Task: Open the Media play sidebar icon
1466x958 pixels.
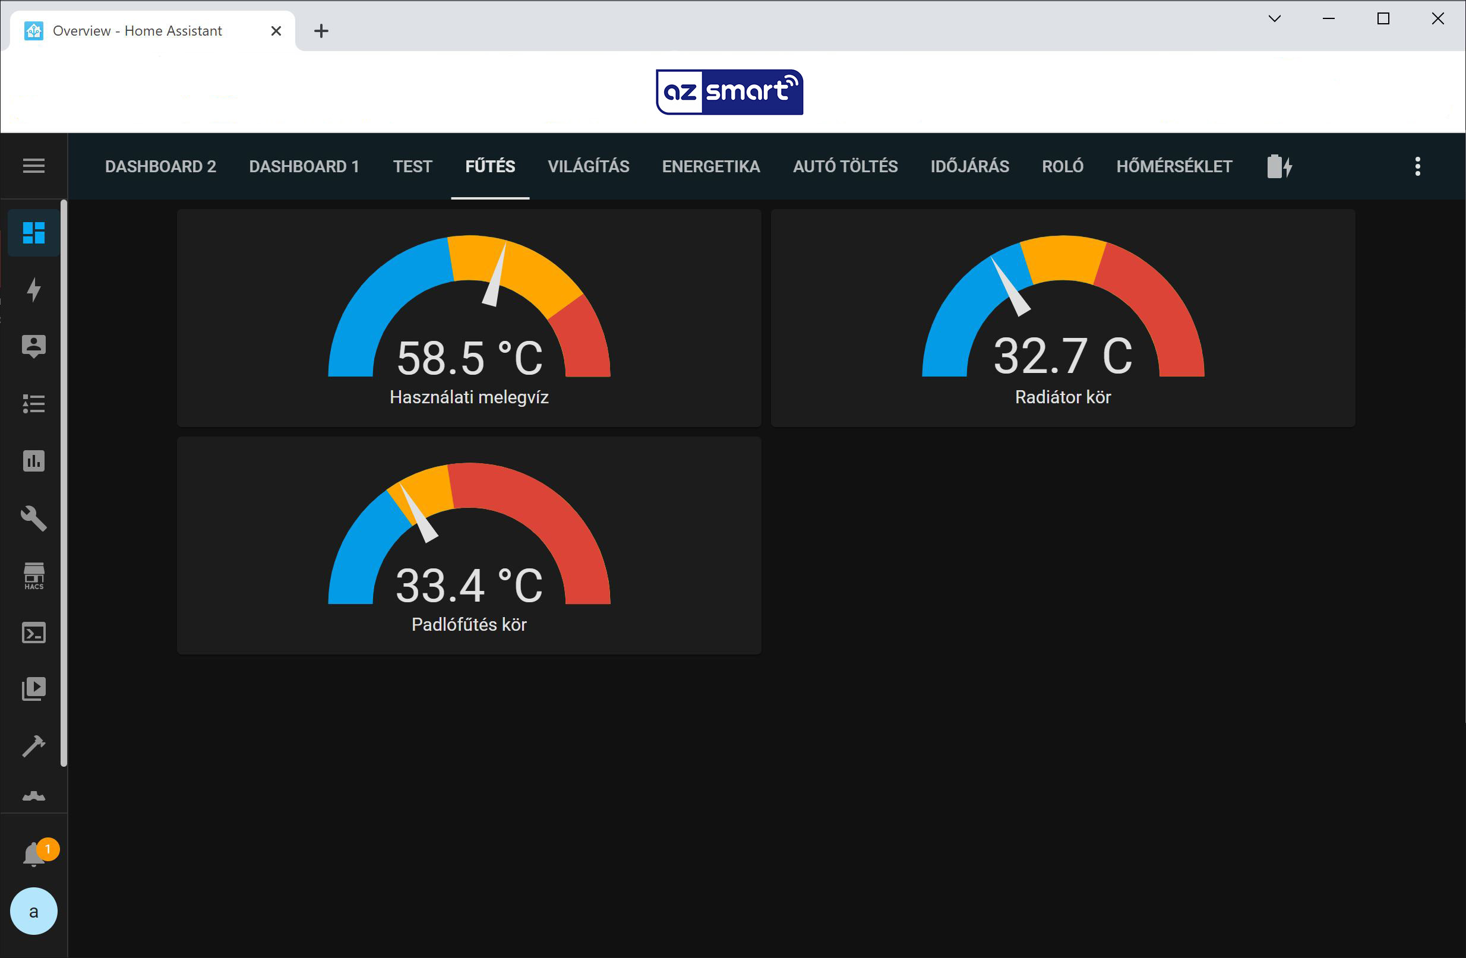Action: 34,690
